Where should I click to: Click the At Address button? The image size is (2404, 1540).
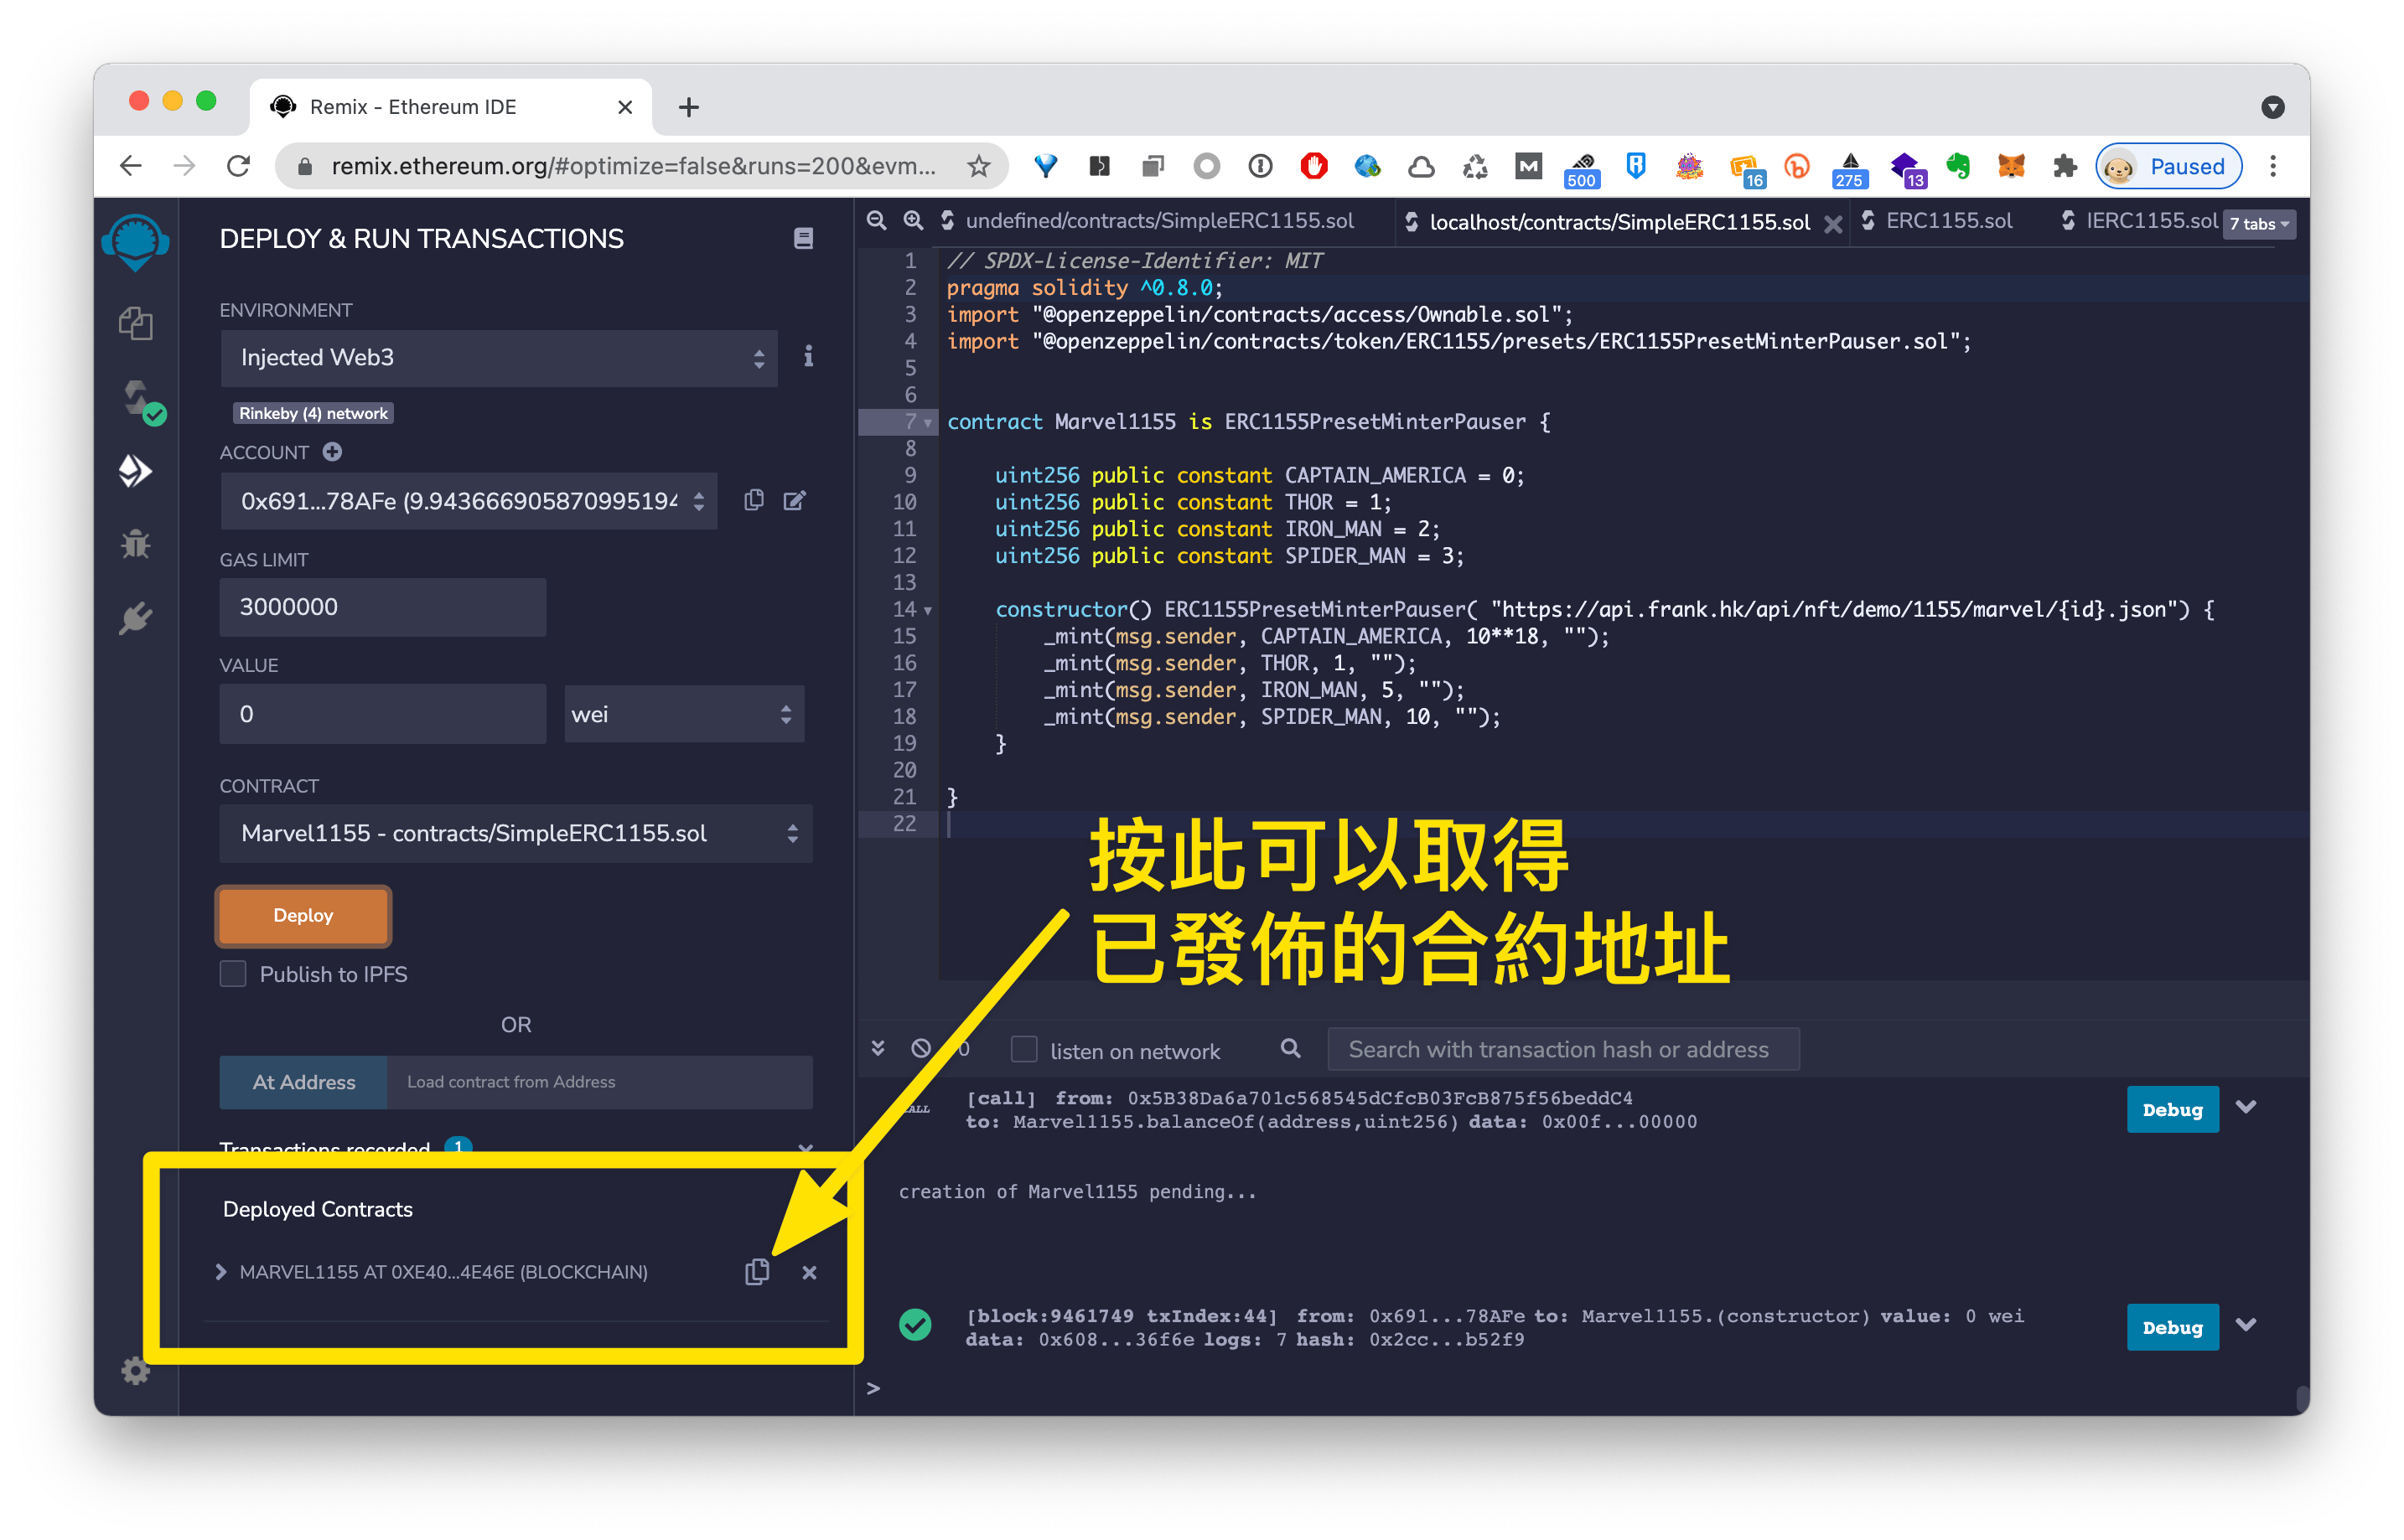pyautogui.click(x=303, y=1082)
